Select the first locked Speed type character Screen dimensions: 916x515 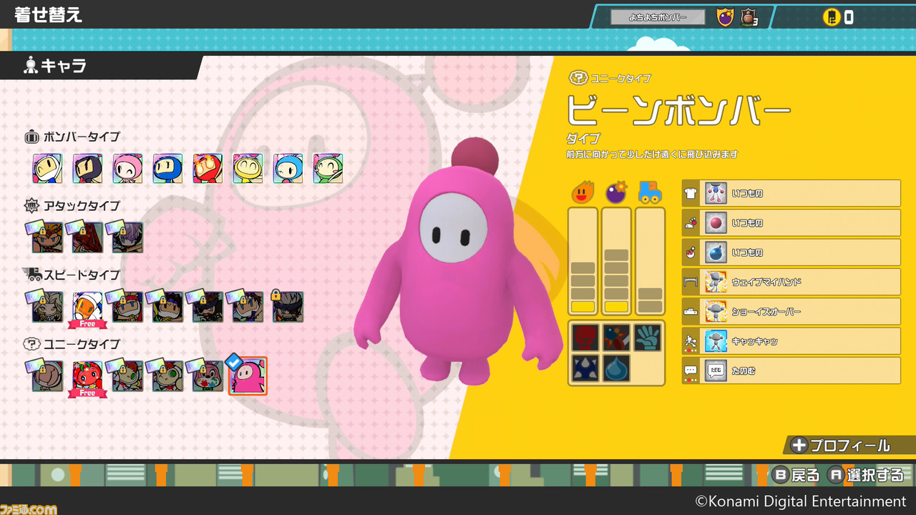pos(47,307)
